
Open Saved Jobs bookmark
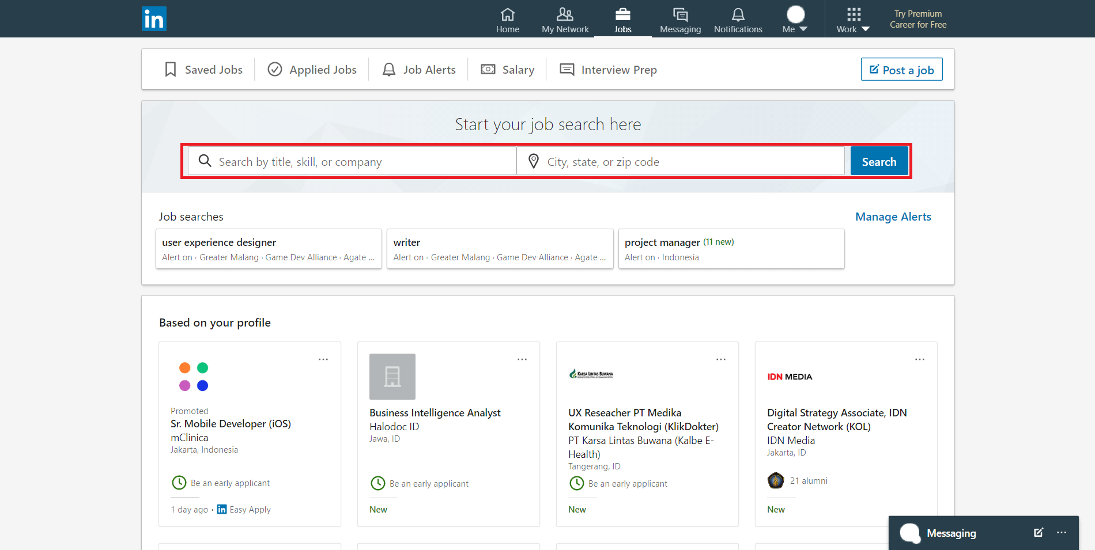pos(204,70)
